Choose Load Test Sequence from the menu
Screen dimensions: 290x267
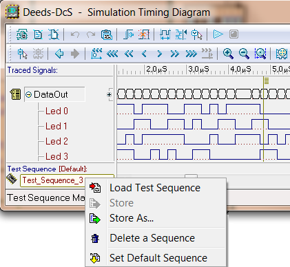[155, 188]
